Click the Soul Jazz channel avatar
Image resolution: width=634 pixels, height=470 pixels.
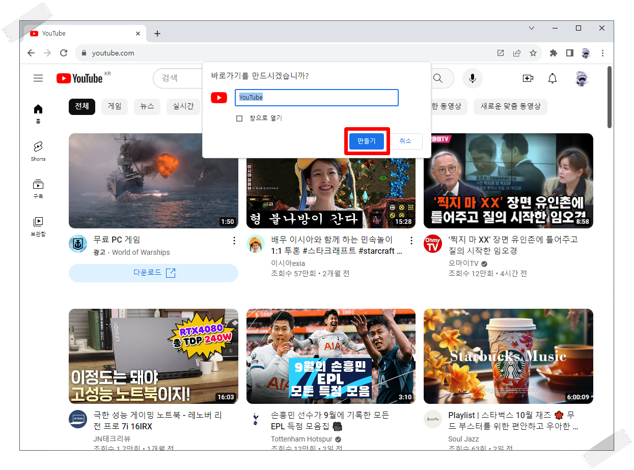(x=433, y=419)
